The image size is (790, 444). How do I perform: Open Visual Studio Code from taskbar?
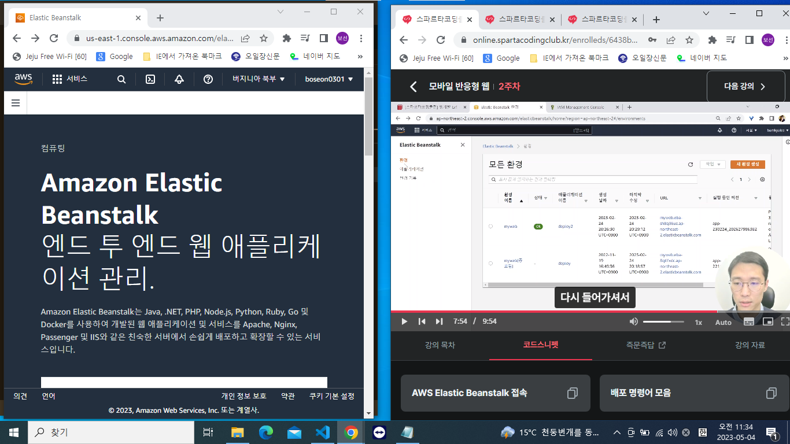pyautogui.click(x=323, y=432)
